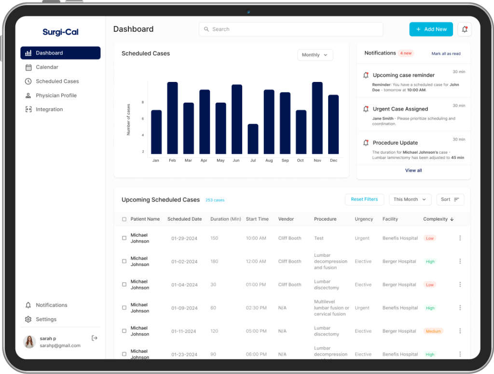Expand the This Month filter dropdown
This screenshot has height=374, width=494.
click(x=410, y=199)
